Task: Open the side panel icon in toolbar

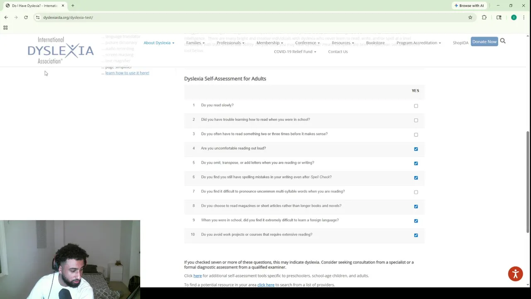Action: (x=499, y=17)
